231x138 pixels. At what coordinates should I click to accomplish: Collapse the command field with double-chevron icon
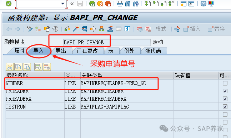[72, 4]
